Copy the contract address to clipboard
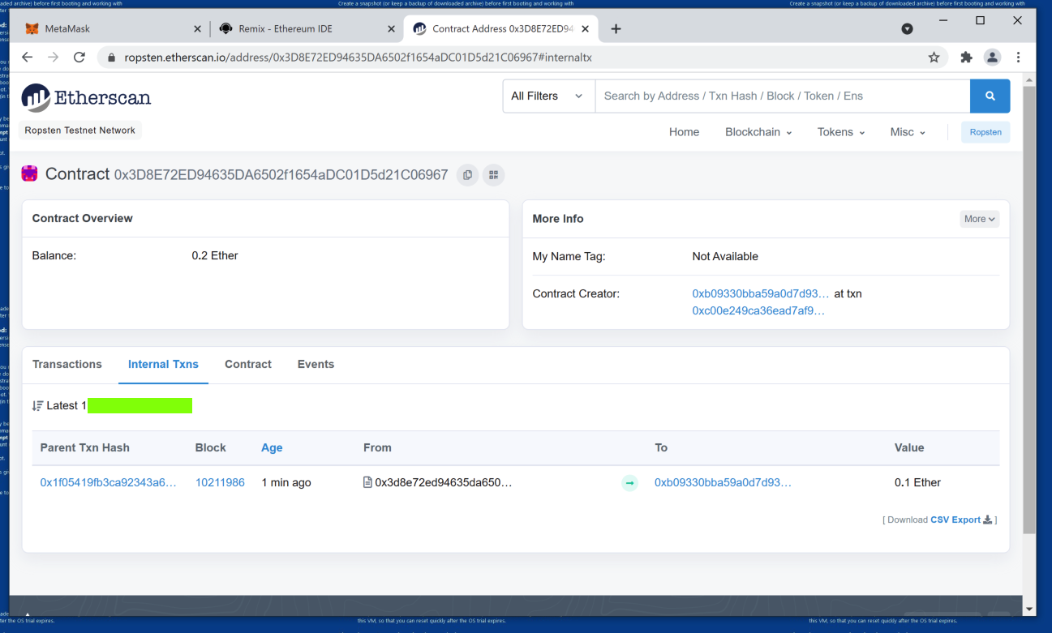This screenshot has width=1052, height=633. (467, 175)
